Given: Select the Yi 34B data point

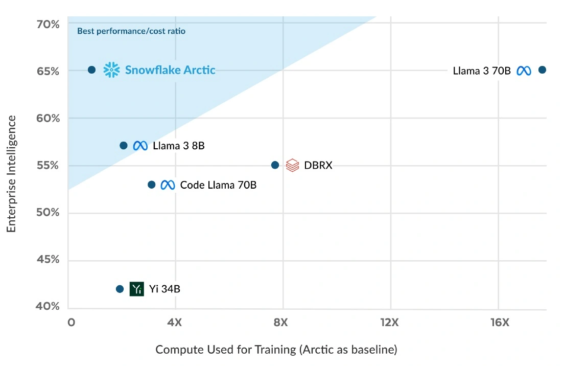Looking at the screenshot, I should coord(120,289).
